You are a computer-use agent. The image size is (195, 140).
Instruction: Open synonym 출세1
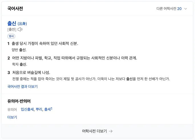pyautogui.click(x=48, y=109)
